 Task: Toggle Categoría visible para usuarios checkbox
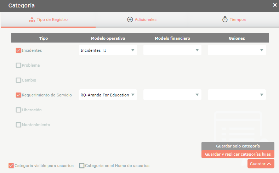coord(11,166)
